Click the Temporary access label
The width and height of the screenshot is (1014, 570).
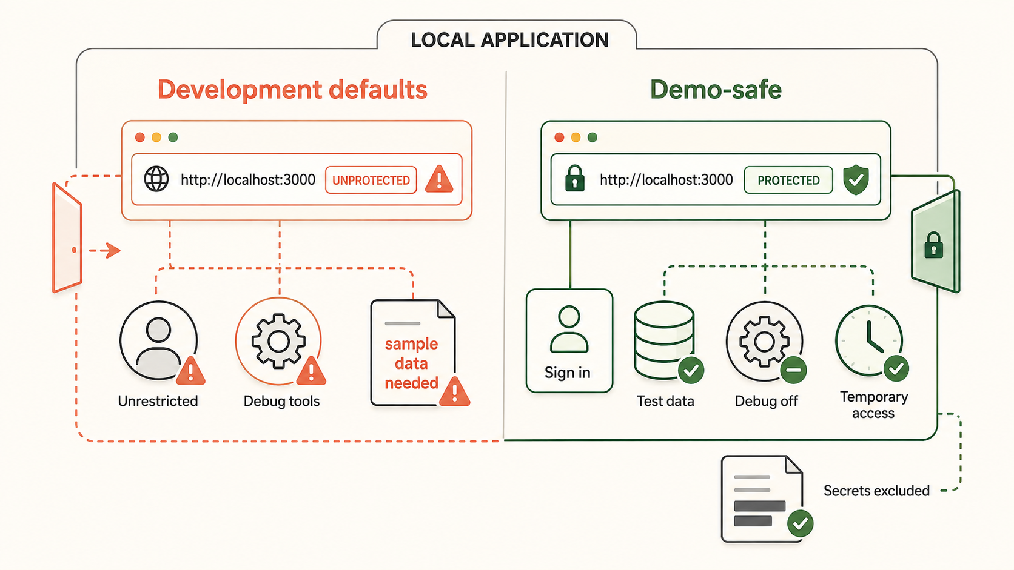pyautogui.click(x=873, y=405)
